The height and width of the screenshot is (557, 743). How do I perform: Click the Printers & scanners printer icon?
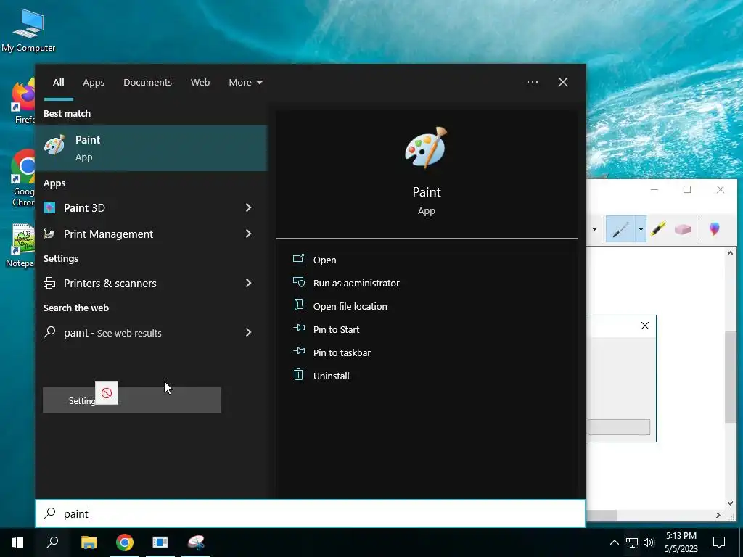pyautogui.click(x=49, y=283)
